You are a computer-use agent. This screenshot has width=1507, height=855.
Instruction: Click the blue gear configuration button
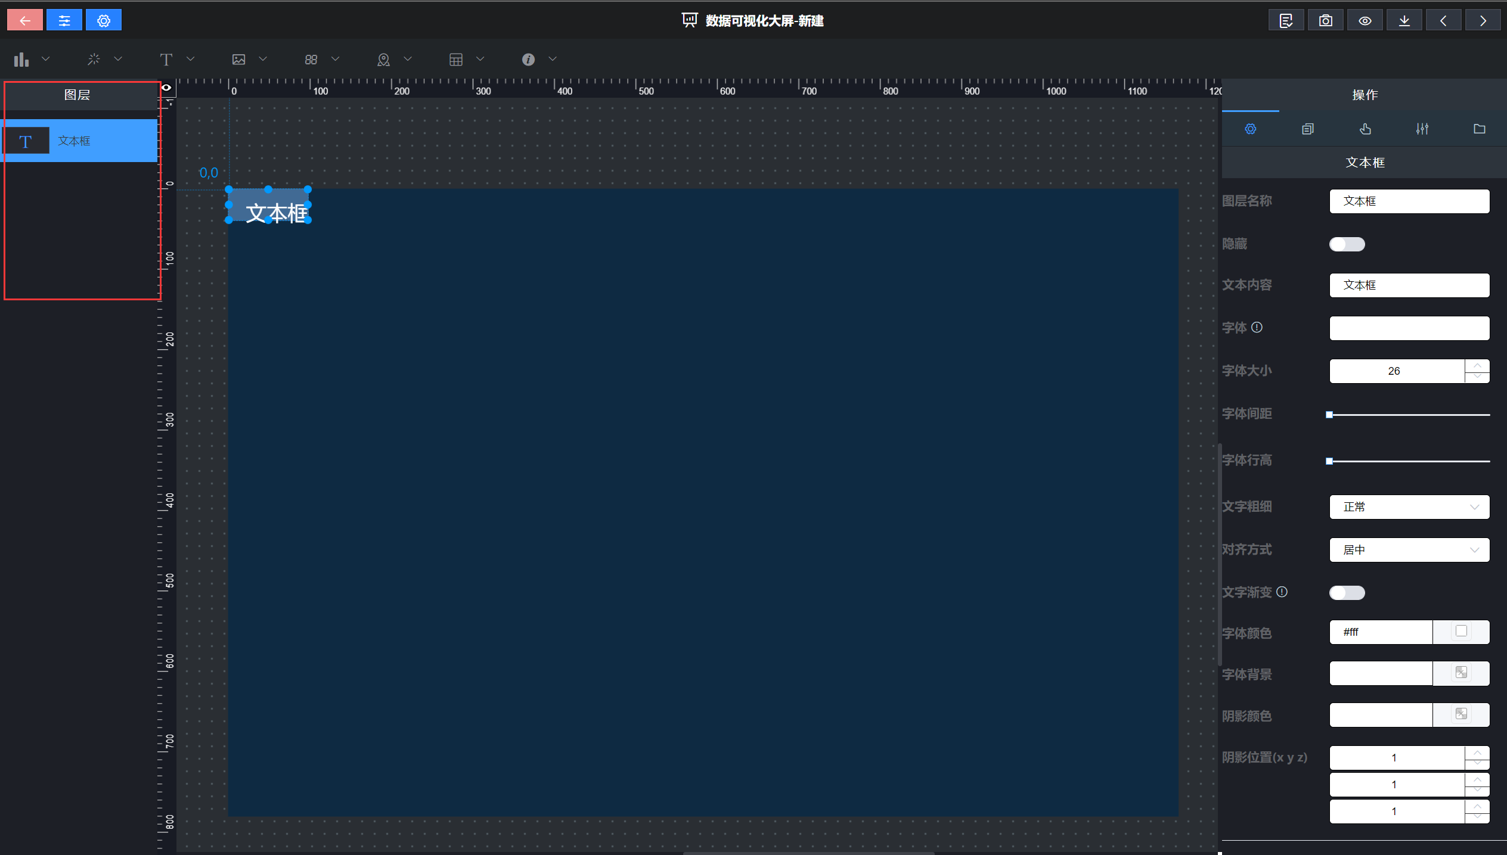104,20
